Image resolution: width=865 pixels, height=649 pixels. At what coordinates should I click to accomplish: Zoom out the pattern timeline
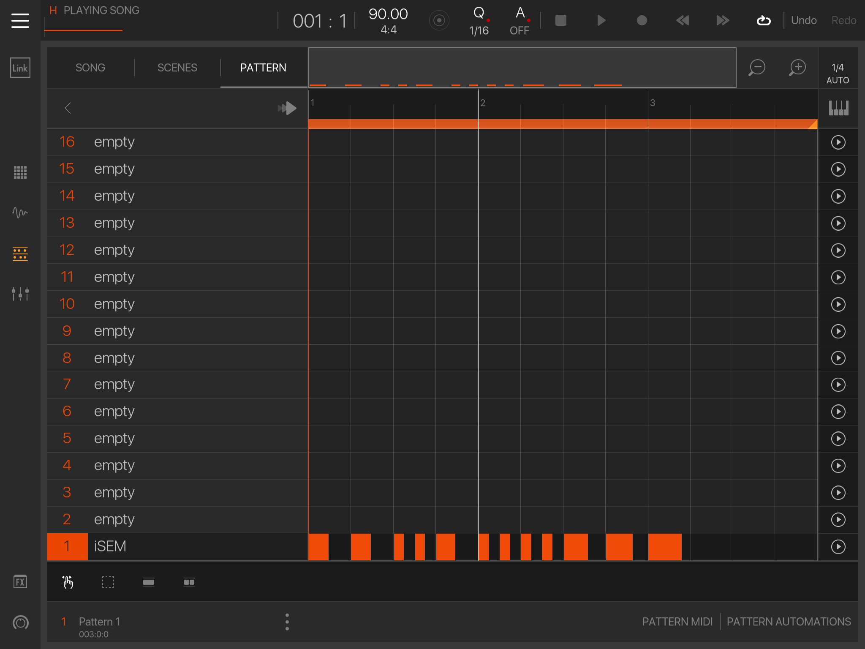point(757,68)
